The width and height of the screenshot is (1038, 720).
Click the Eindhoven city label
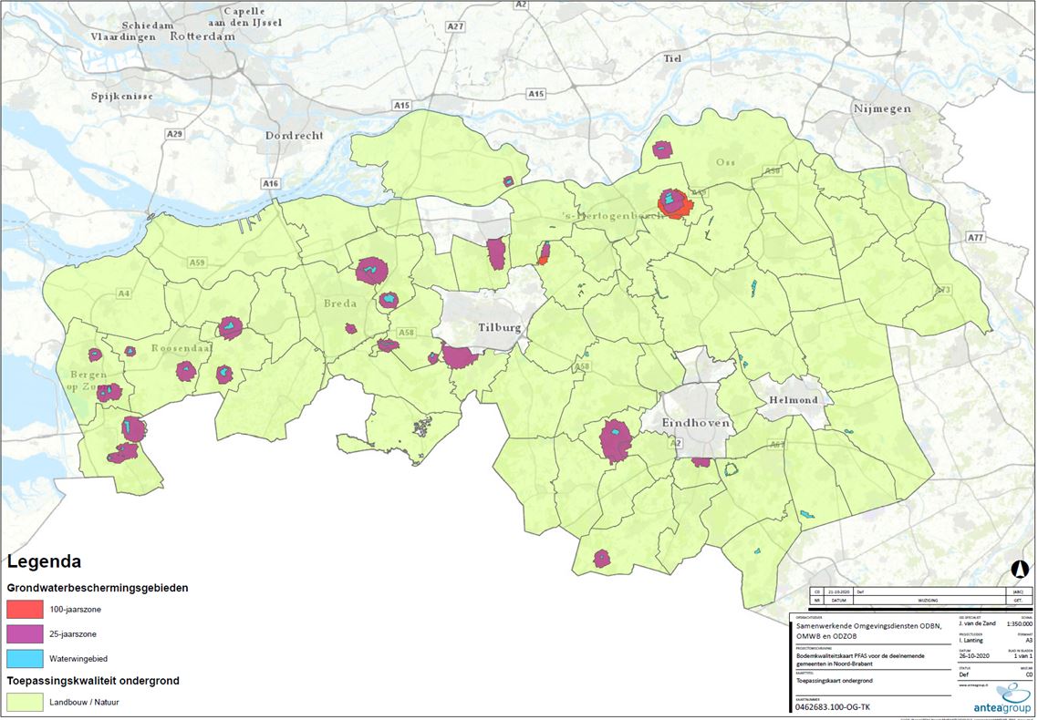click(698, 424)
